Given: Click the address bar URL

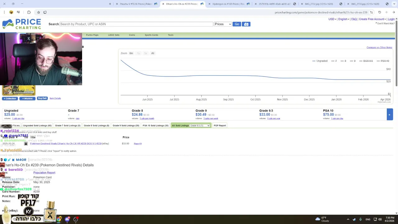Looking at the screenshot, I should [x=321, y=12].
